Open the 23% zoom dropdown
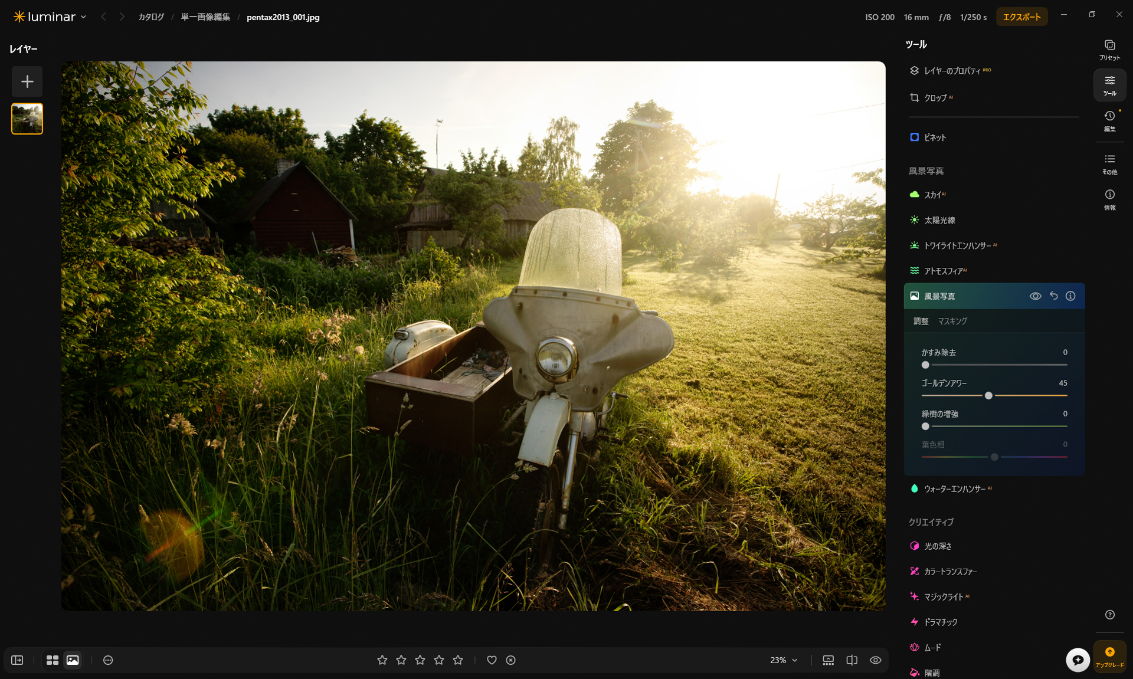1133x679 pixels. coord(784,660)
